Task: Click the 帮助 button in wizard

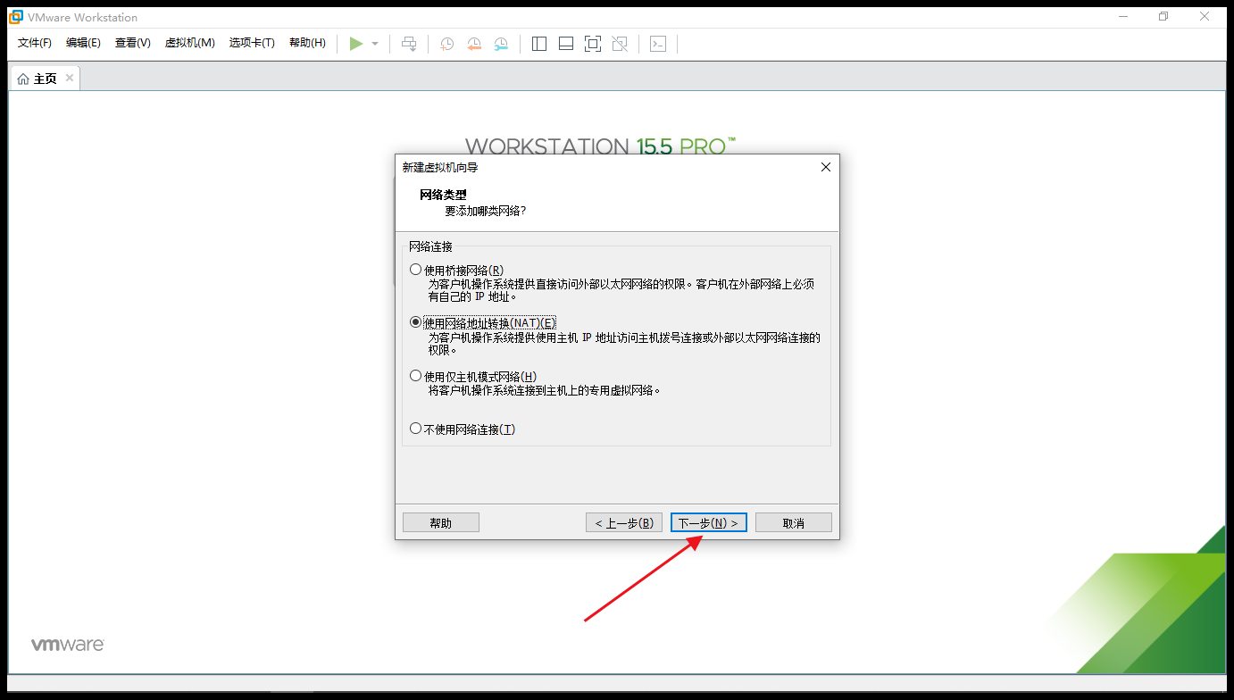Action: tap(441, 522)
